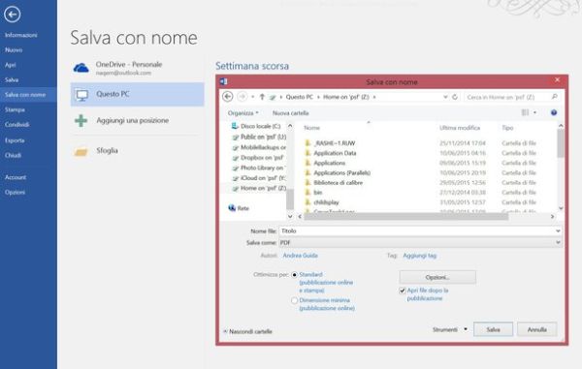The height and width of the screenshot is (369, 582).
Task: Open recent locations dropdown next to forward arrow
Action: pyautogui.click(x=252, y=97)
